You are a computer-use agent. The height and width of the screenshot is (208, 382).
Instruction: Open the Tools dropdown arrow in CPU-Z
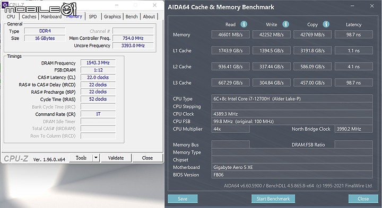[96, 158]
